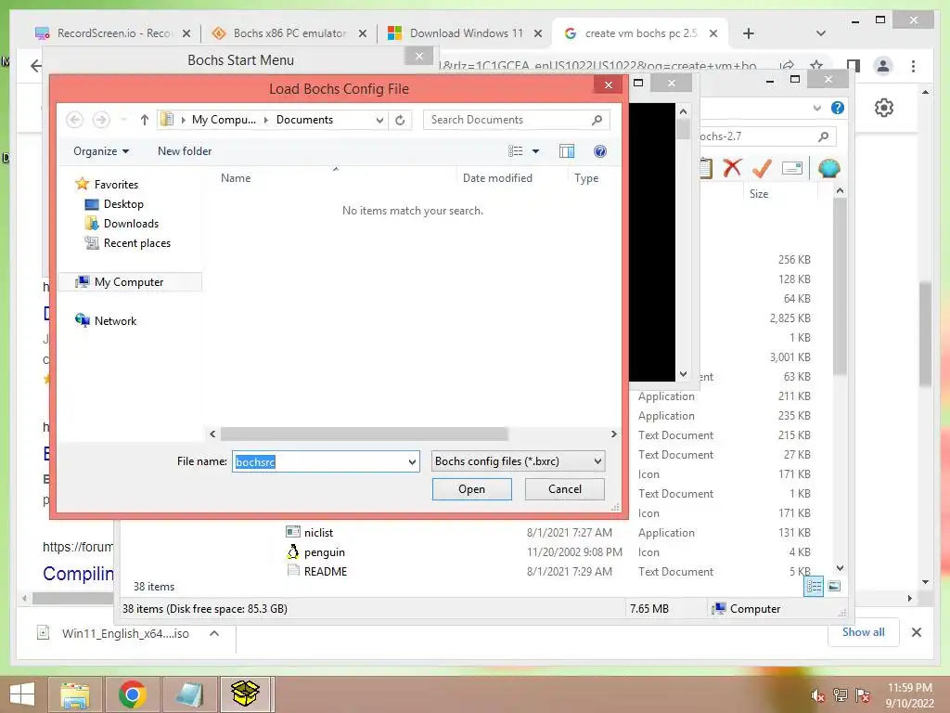Screen dimensions: 950x713
Task: Click horizontal scrollbar in file list
Action: (x=364, y=434)
